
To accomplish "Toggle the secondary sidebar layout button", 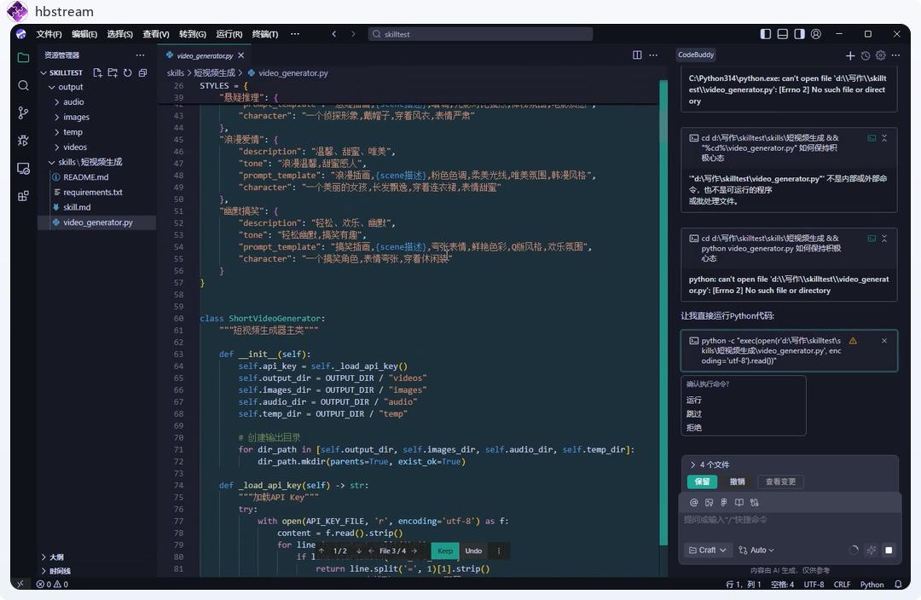I will [799, 34].
